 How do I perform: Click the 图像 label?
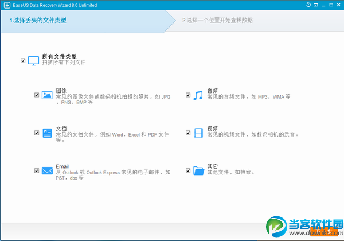[61, 91]
